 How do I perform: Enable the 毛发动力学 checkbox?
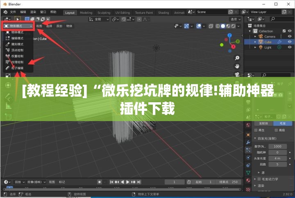point(259,179)
